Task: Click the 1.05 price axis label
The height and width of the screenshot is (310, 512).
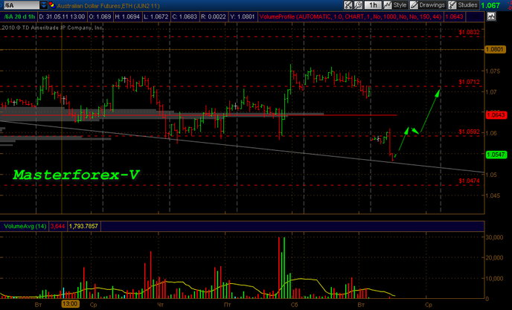Action: point(491,175)
